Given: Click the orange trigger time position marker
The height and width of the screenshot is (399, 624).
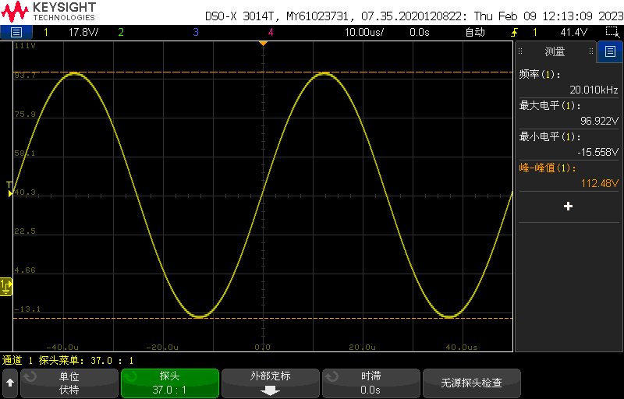Looking at the screenshot, I should tap(263, 43).
